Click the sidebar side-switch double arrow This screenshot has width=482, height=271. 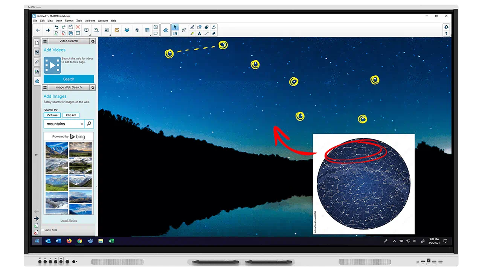tap(36, 155)
